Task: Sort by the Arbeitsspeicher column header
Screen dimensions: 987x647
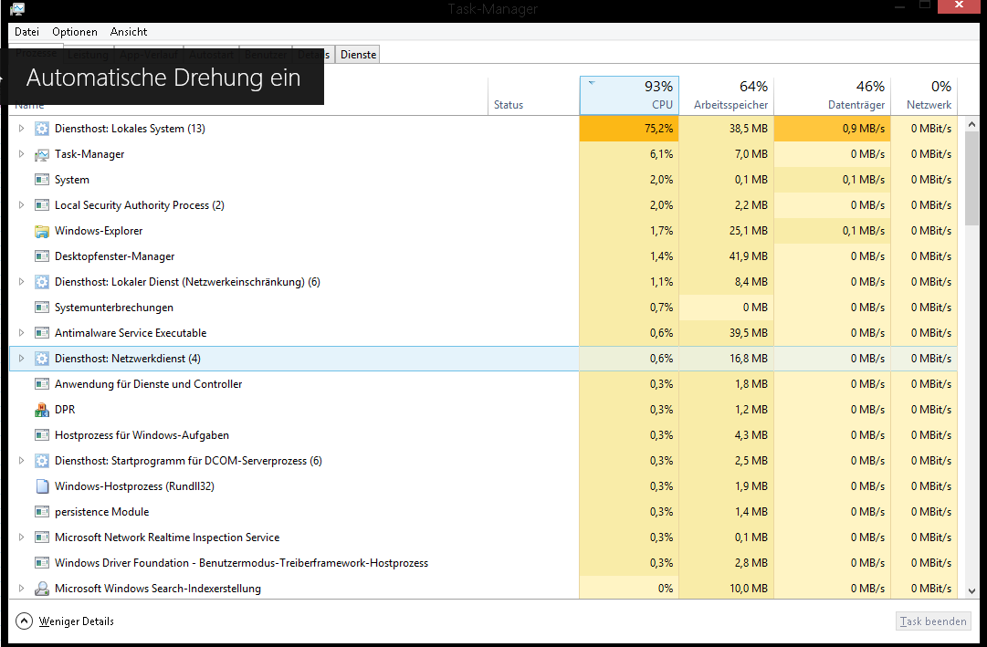Action: point(727,96)
